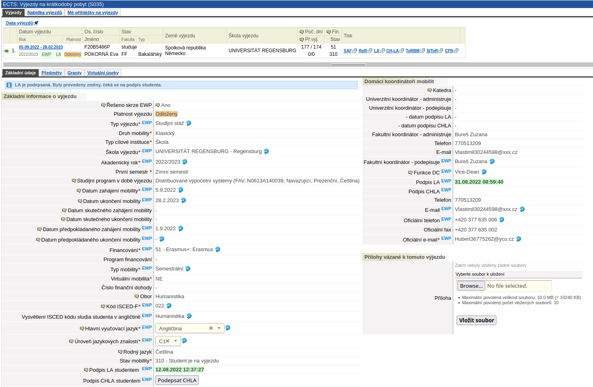Open the Mé přihlášky na výjezdy tab
The image size is (593, 387).
93,12
